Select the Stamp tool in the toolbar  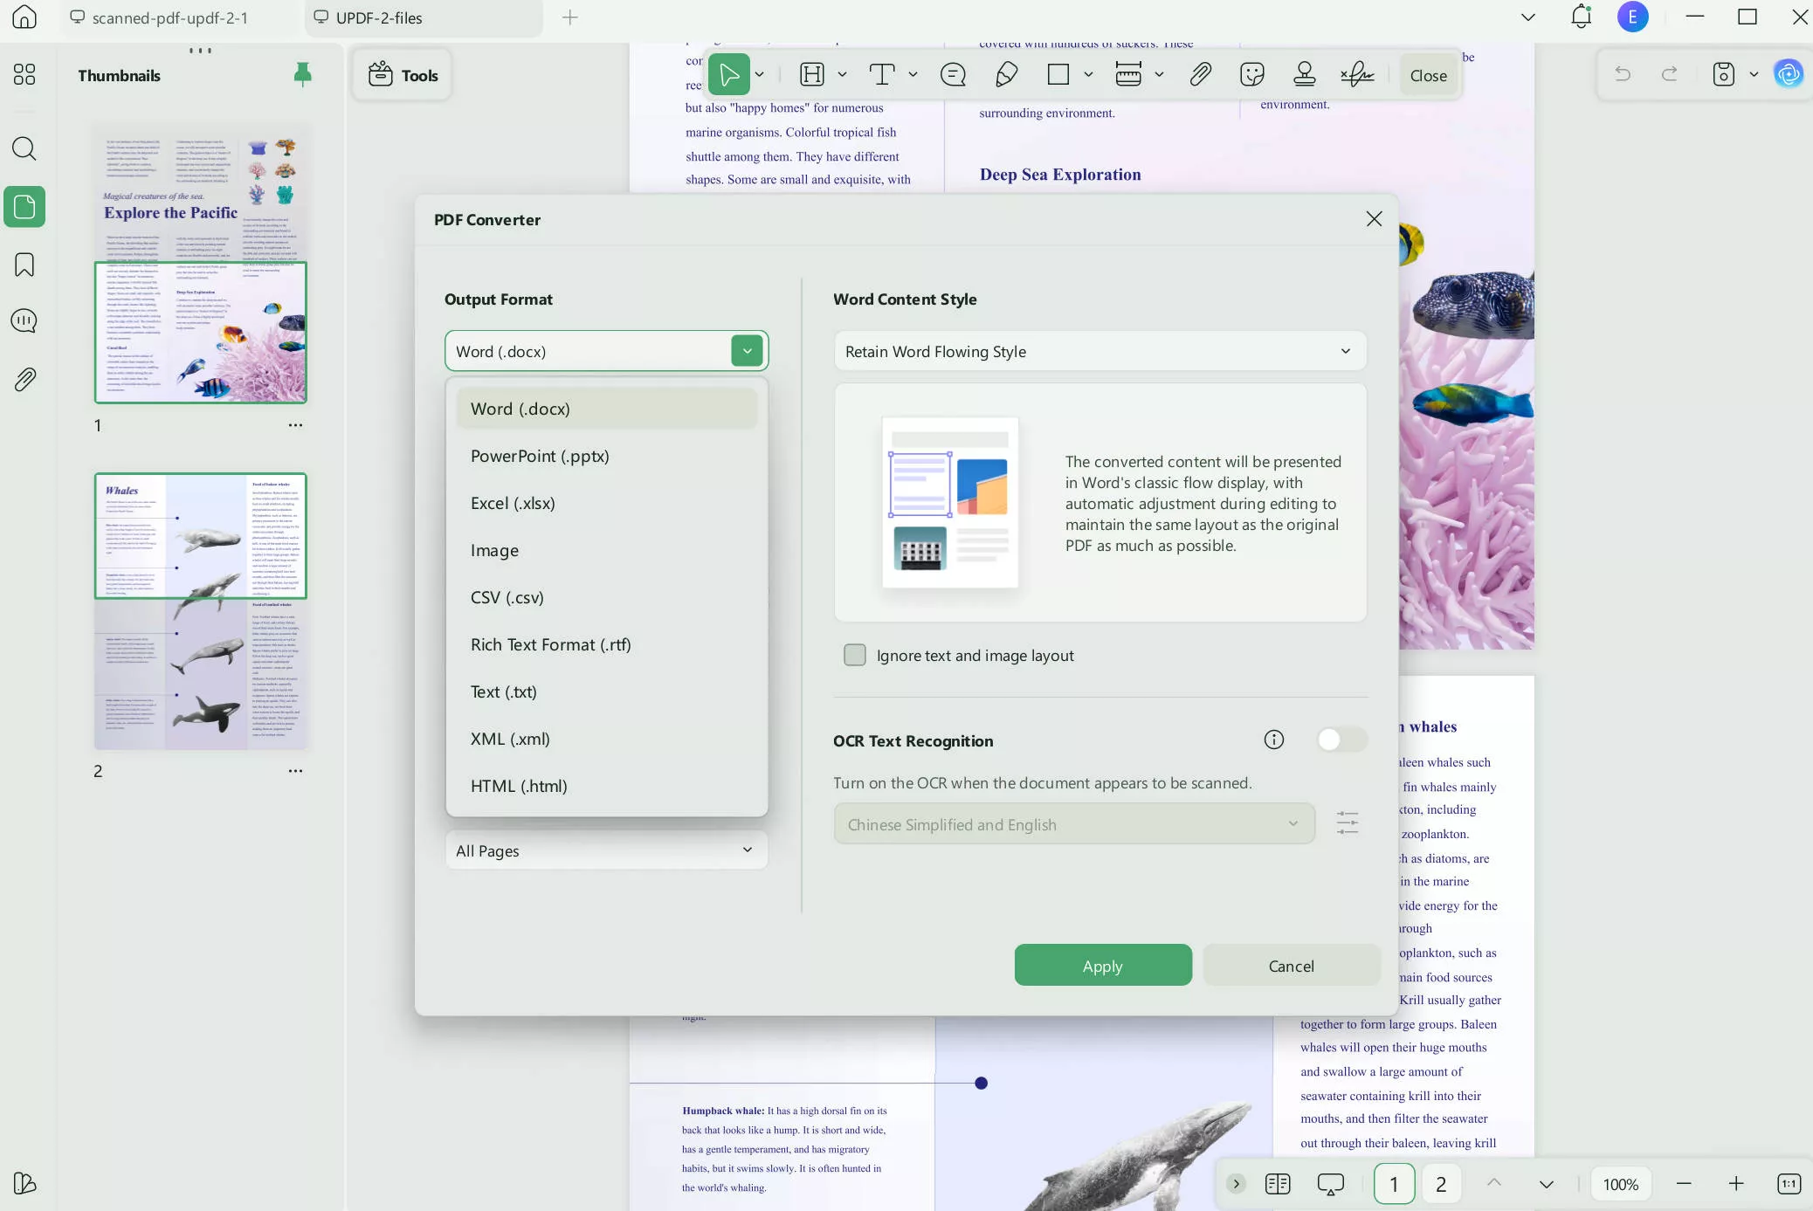[1304, 75]
